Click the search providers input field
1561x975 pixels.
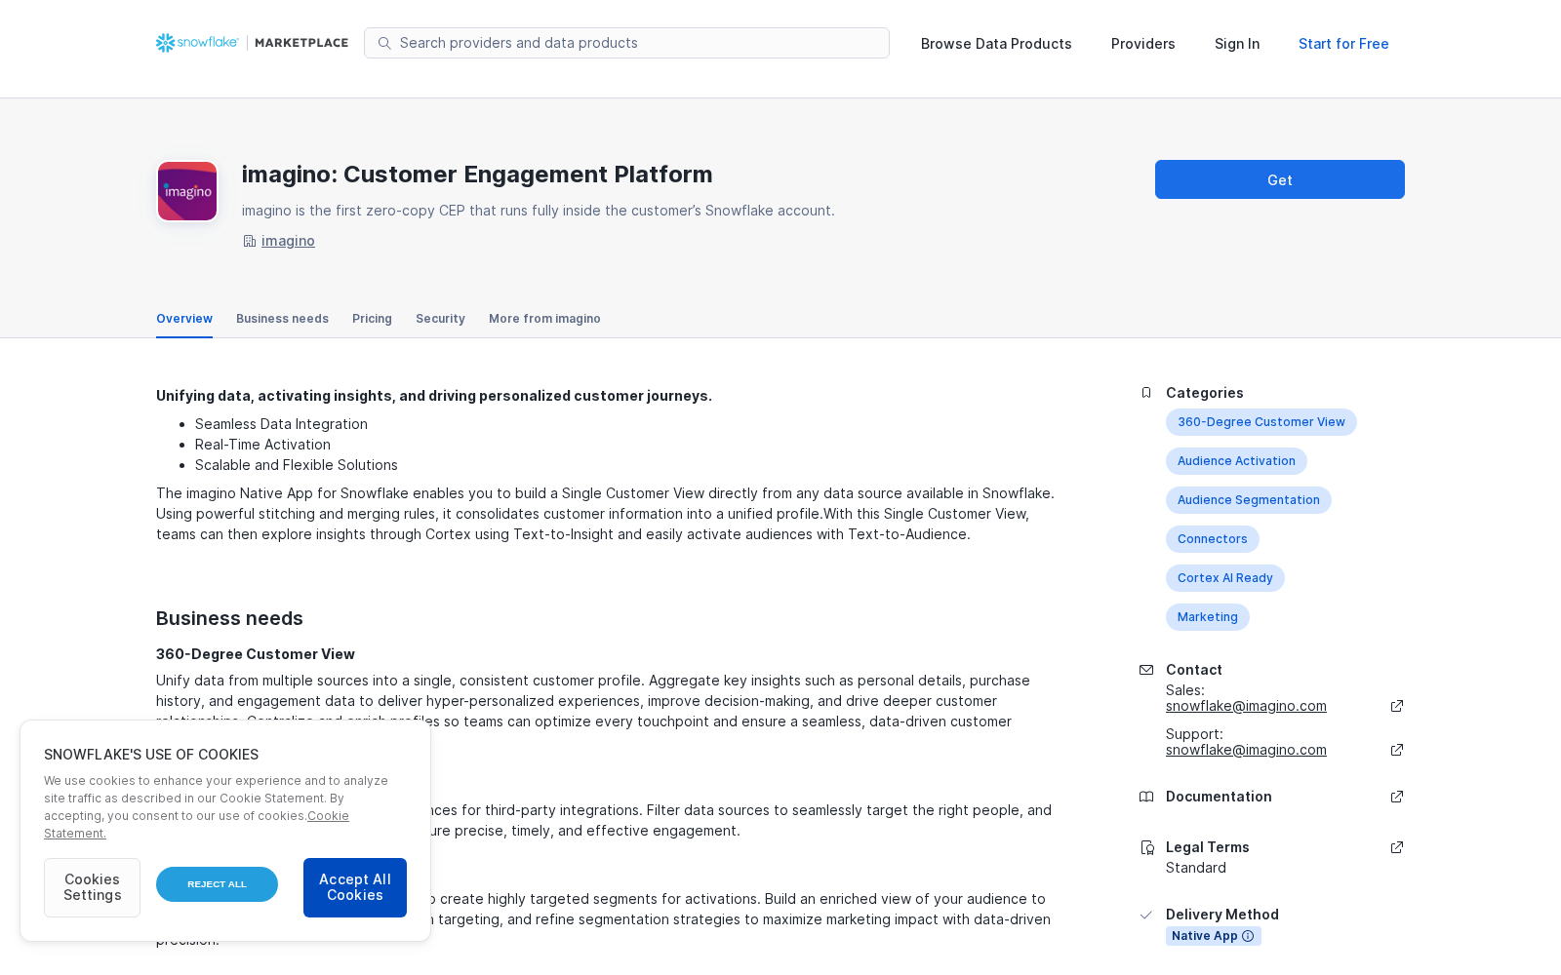click(626, 43)
